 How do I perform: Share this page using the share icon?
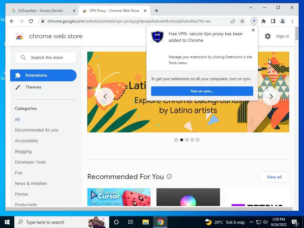point(233,21)
